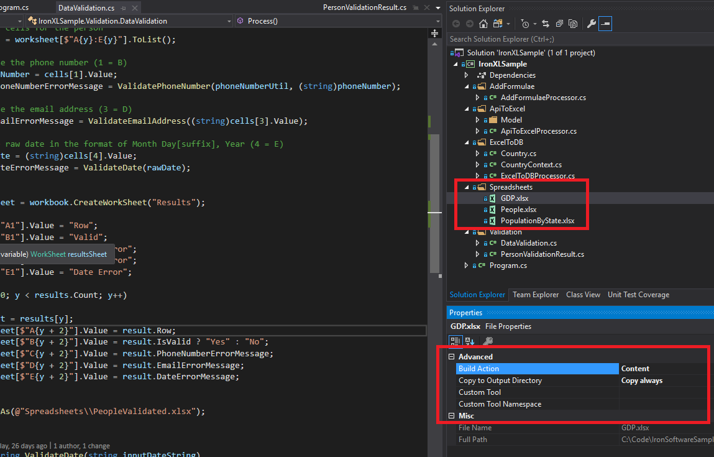Viewport: 714px width, 457px height.
Task: Switch to Class View tab
Action: [583, 295]
